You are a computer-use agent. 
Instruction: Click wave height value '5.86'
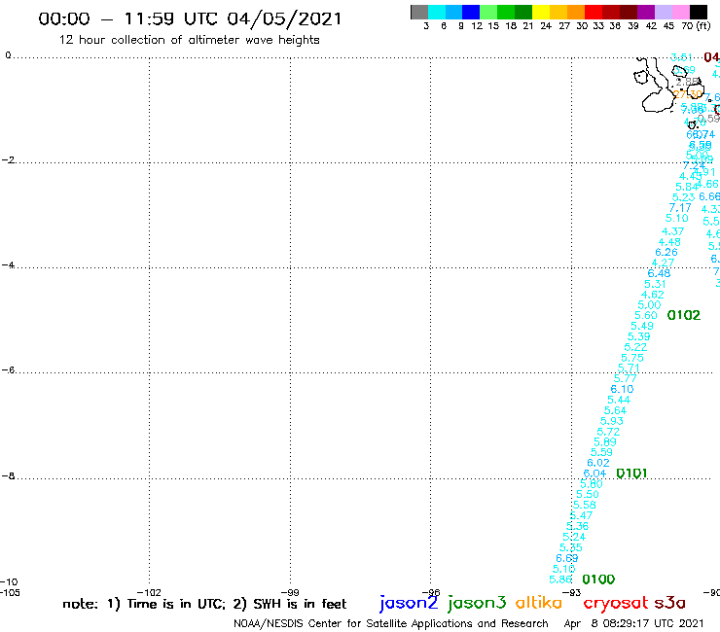coord(560,579)
